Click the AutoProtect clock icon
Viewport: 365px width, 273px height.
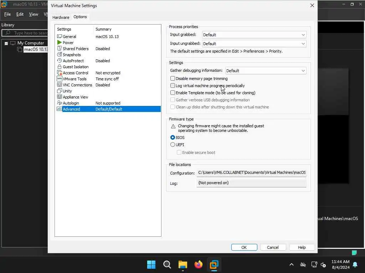pyautogui.click(x=60, y=60)
